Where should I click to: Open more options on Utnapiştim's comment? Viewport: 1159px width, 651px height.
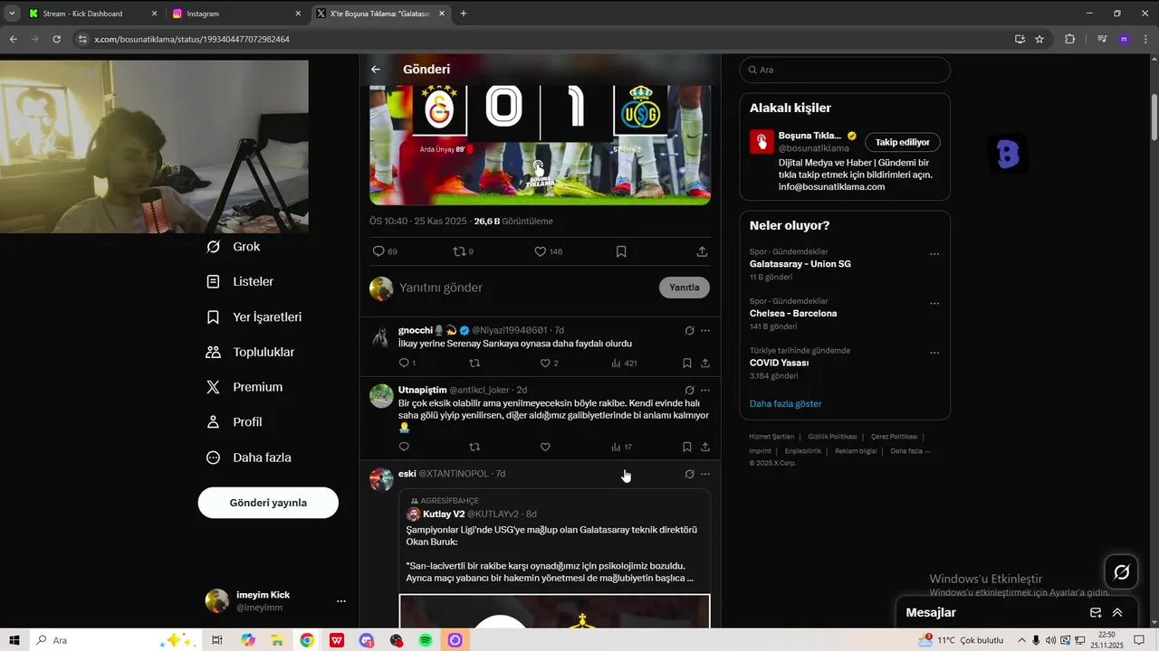[x=705, y=390]
